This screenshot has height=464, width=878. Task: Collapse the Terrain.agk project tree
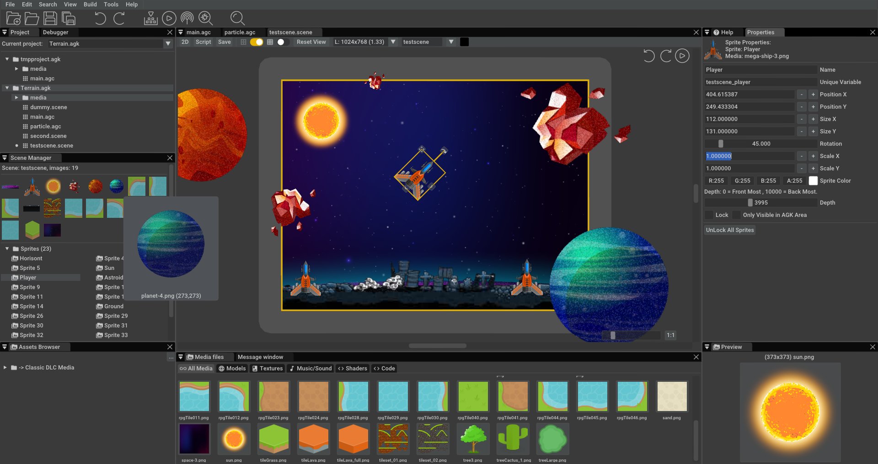6,88
